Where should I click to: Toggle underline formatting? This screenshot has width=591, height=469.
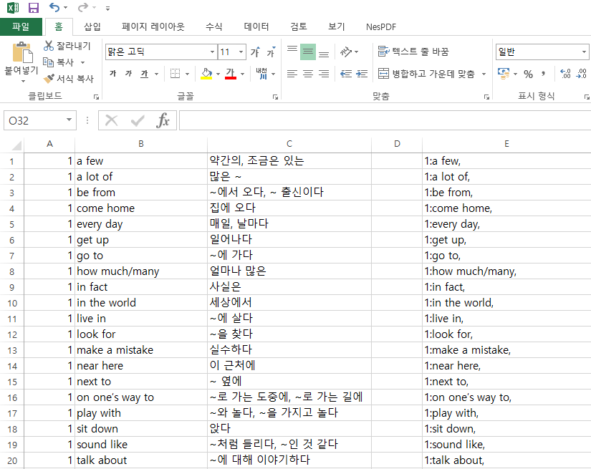click(x=145, y=74)
